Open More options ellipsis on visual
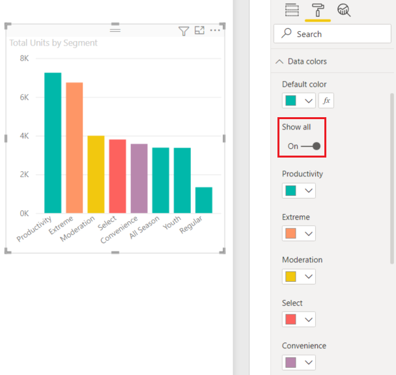Image resolution: width=396 pixels, height=375 pixels. click(x=215, y=31)
